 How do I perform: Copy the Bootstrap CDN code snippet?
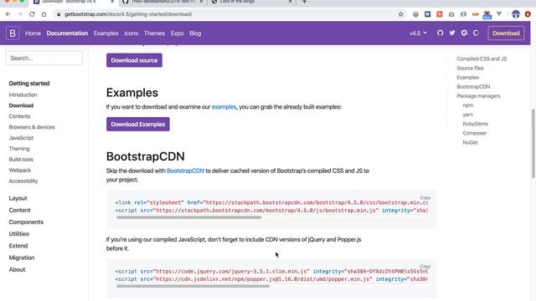(x=425, y=197)
